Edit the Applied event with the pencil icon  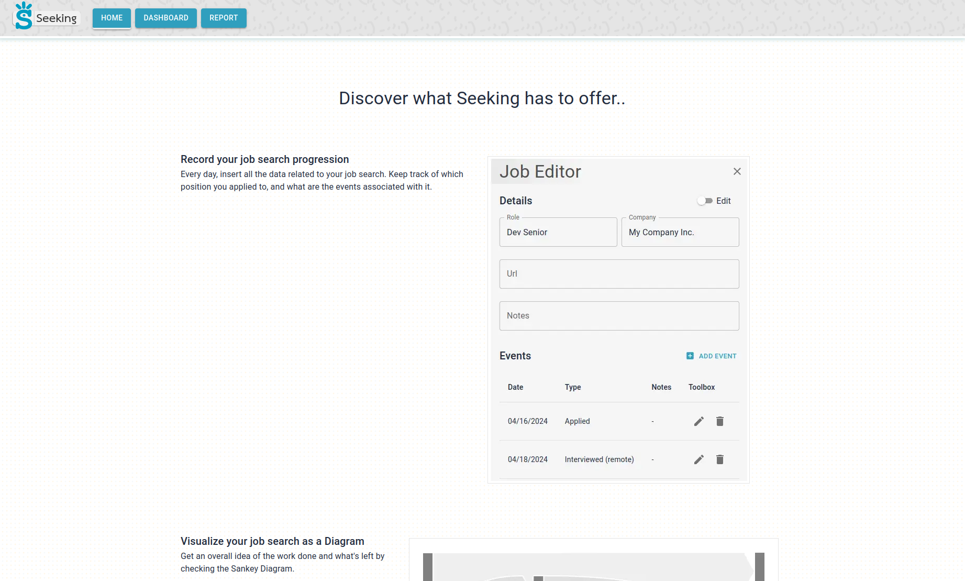coord(698,421)
